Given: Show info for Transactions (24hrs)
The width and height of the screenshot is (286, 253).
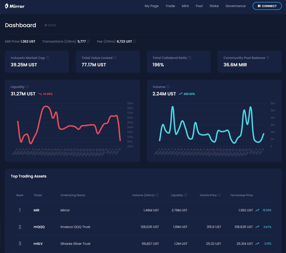Looking at the screenshot, I should [88, 41].
